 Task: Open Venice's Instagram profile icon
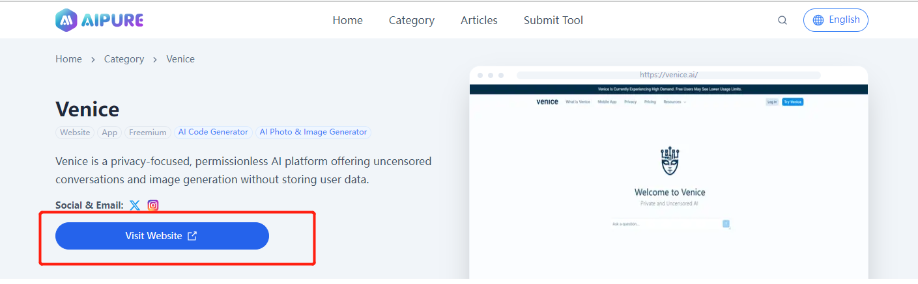(x=153, y=205)
